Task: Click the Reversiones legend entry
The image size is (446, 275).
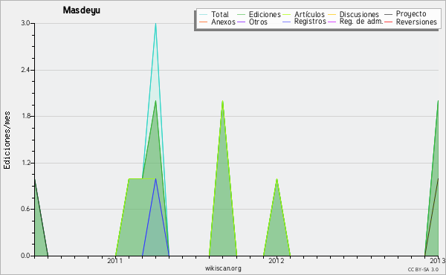Action: click(x=410, y=22)
